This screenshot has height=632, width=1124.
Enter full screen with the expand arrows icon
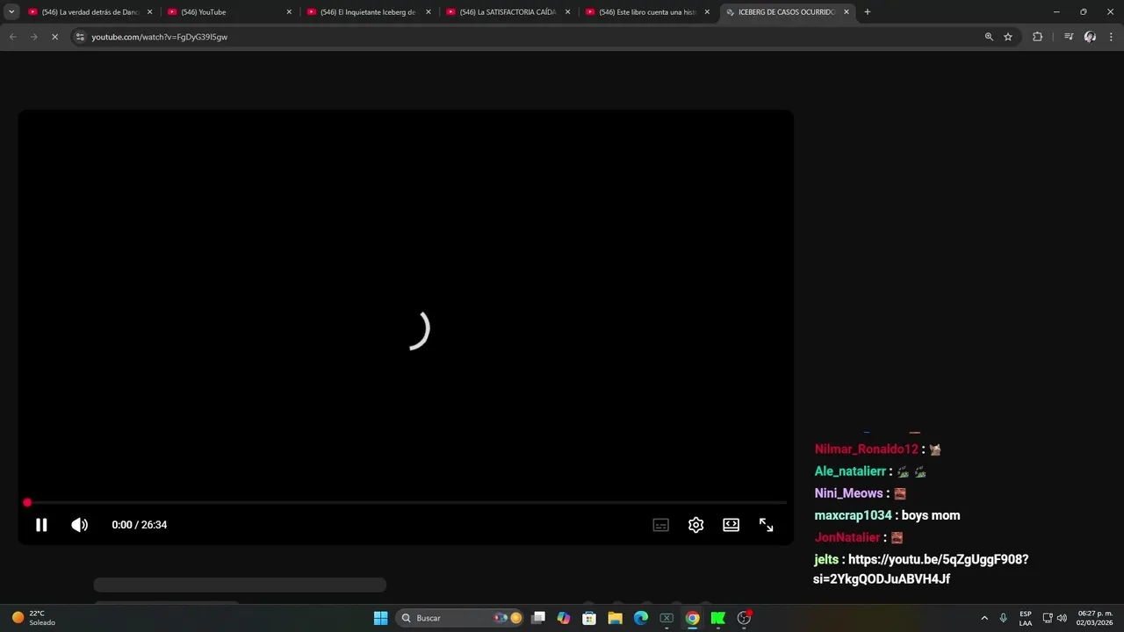766,525
